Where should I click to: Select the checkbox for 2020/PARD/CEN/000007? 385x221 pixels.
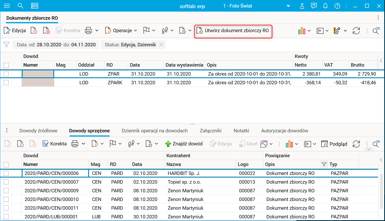click(x=6, y=182)
